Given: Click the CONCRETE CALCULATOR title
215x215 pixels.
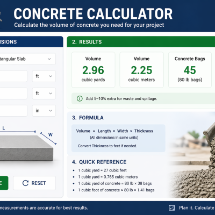Looking at the screenshot, I should point(93,14).
